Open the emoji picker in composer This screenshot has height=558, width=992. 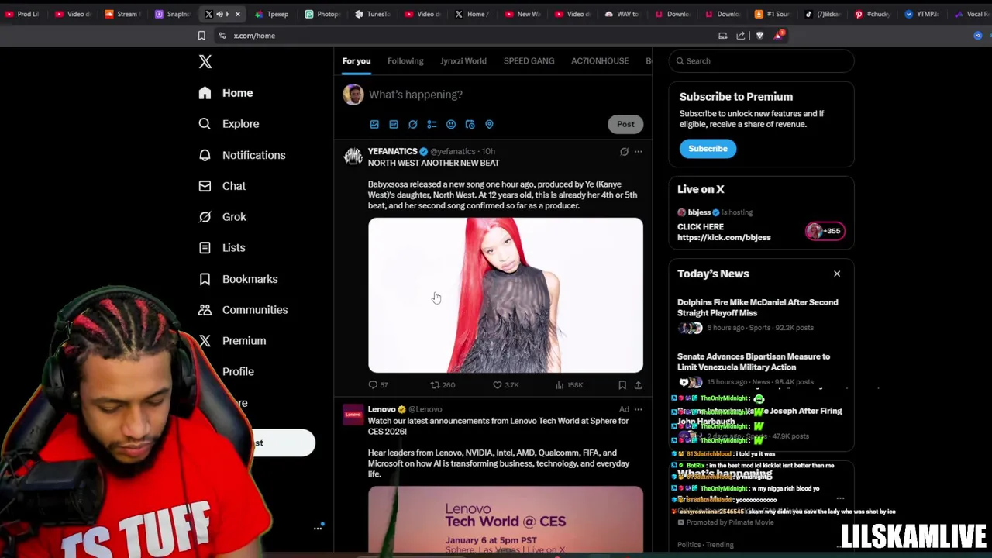pyautogui.click(x=451, y=124)
